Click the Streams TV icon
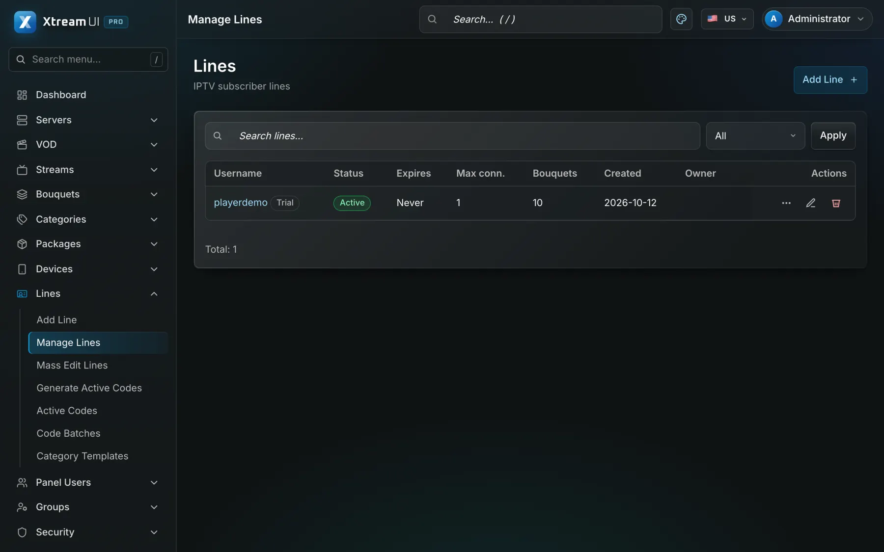Screen dimensions: 884x552 [22, 170]
